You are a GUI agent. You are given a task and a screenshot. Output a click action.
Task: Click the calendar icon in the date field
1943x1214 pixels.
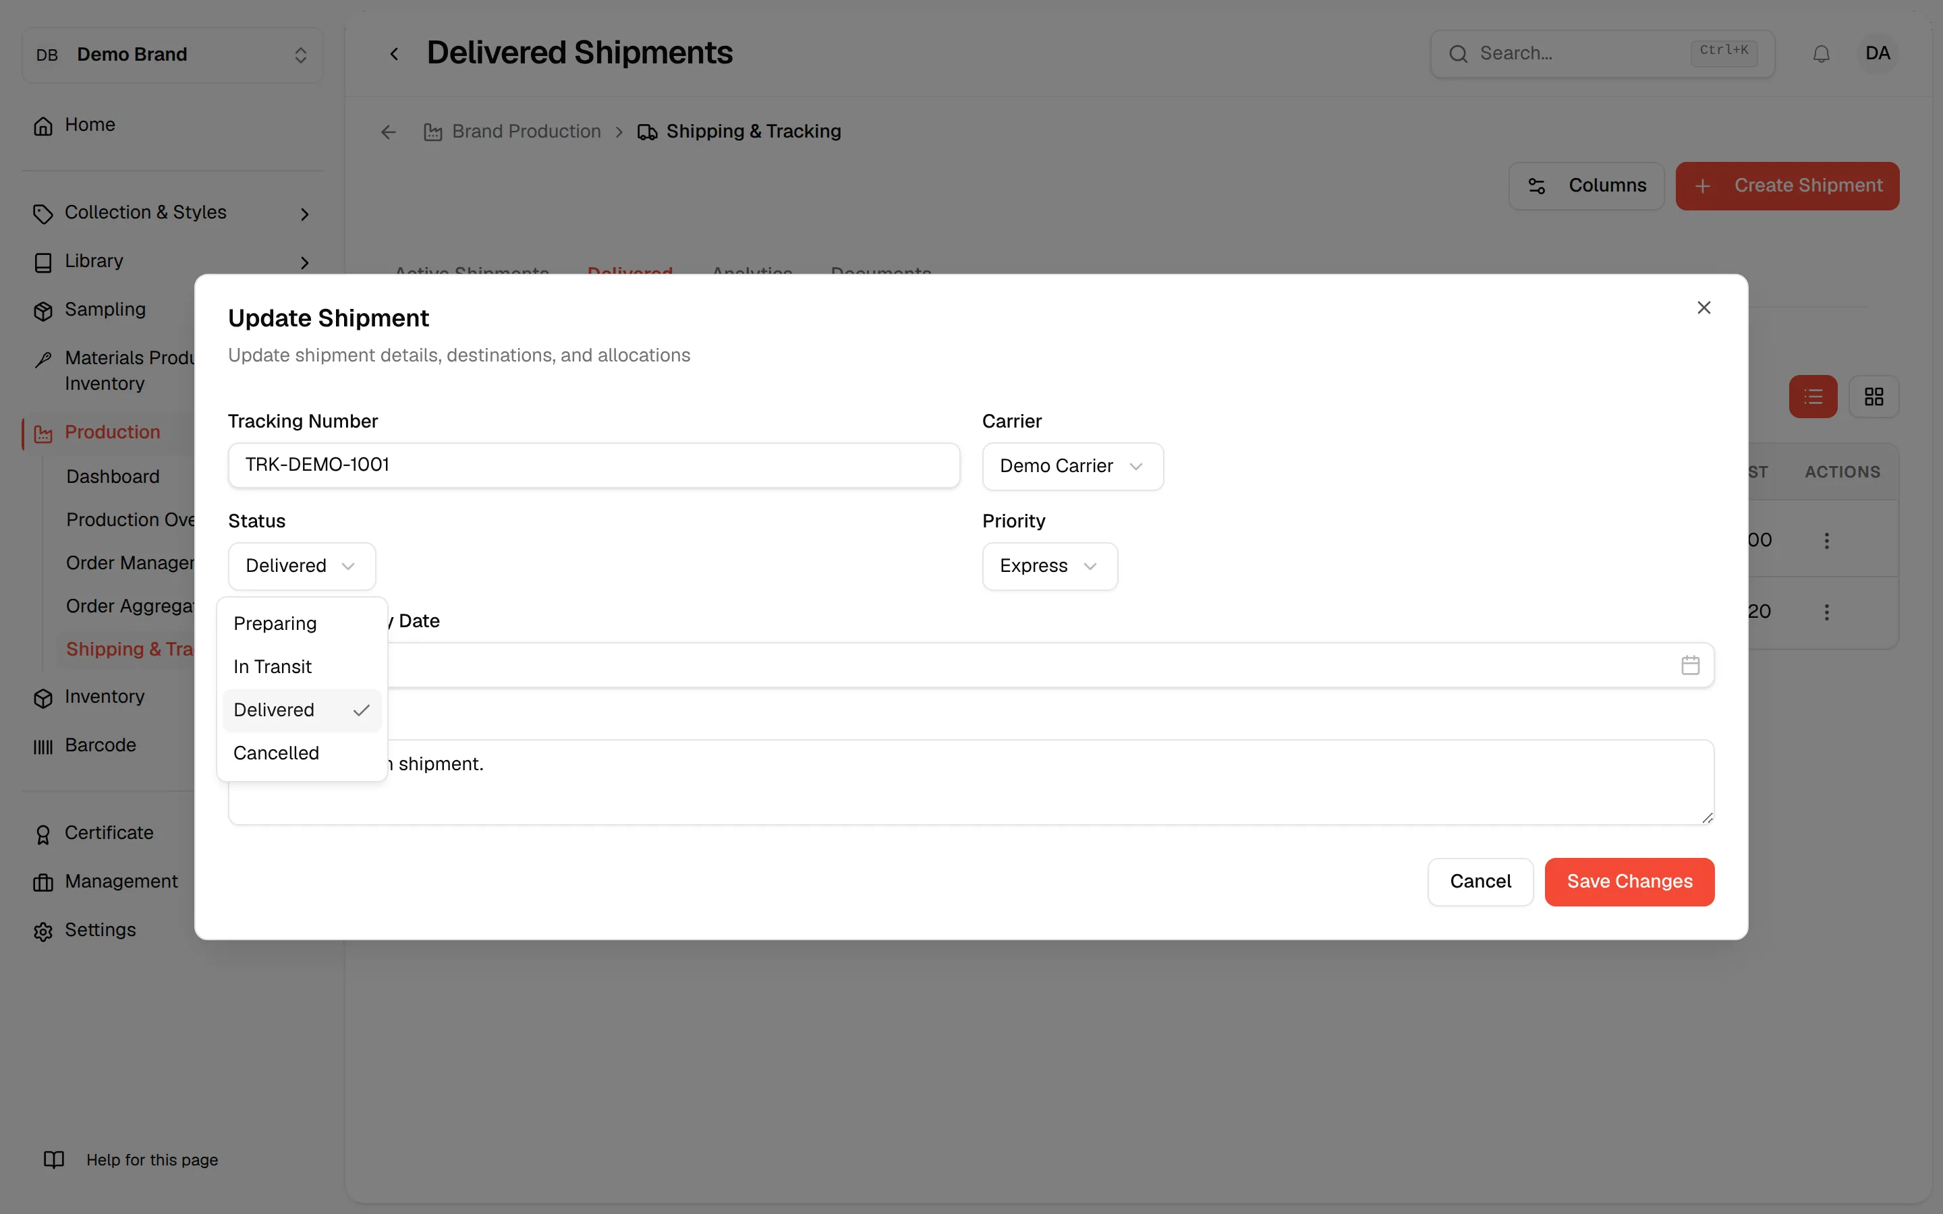[x=1690, y=665]
